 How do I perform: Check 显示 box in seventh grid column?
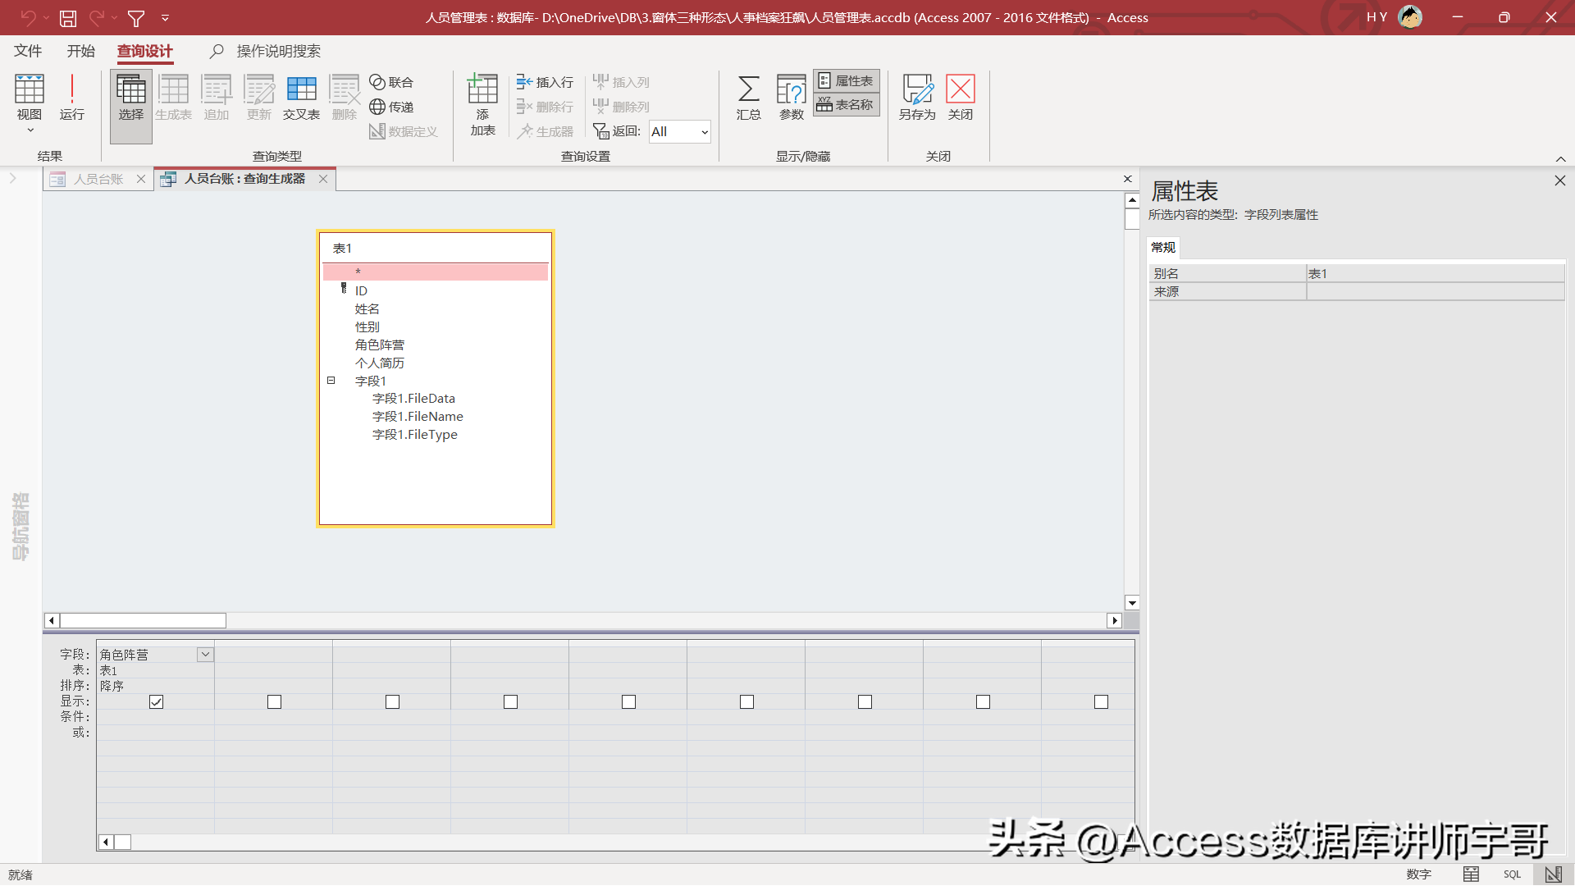(865, 702)
